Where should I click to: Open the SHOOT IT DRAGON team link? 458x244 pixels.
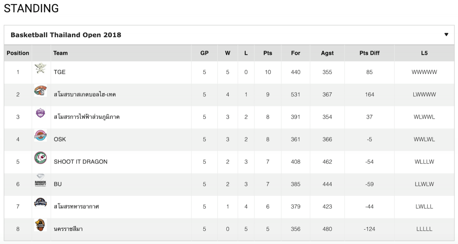tap(81, 162)
